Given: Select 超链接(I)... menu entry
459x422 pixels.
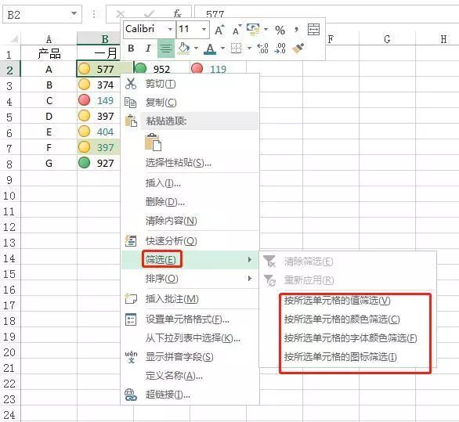Looking at the screenshot, I should tap(190, 395).
